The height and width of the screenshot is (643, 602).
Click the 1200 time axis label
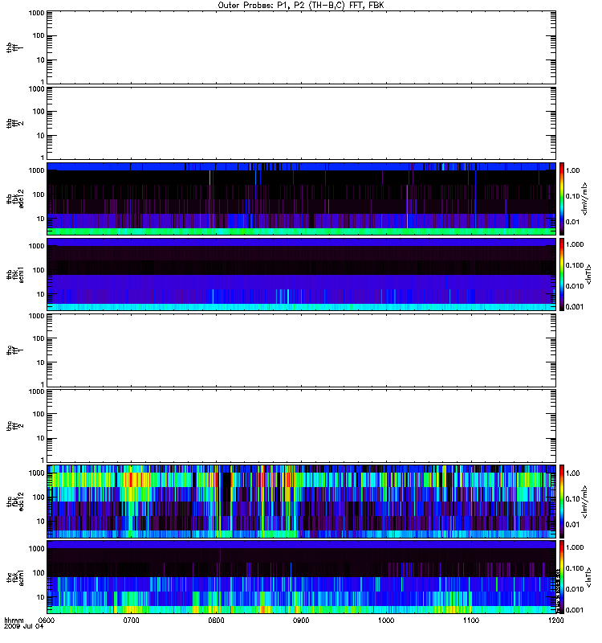point(555,620)
